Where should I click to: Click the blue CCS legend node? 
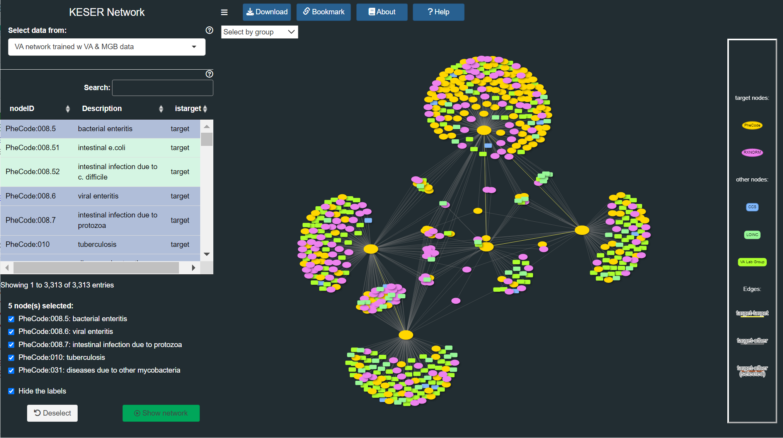(x=752, y=207)
